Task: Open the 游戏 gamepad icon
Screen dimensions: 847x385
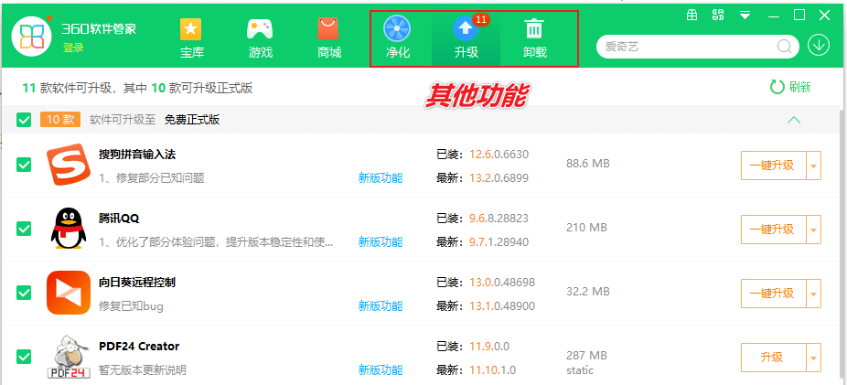Action: tap(260, 29)
